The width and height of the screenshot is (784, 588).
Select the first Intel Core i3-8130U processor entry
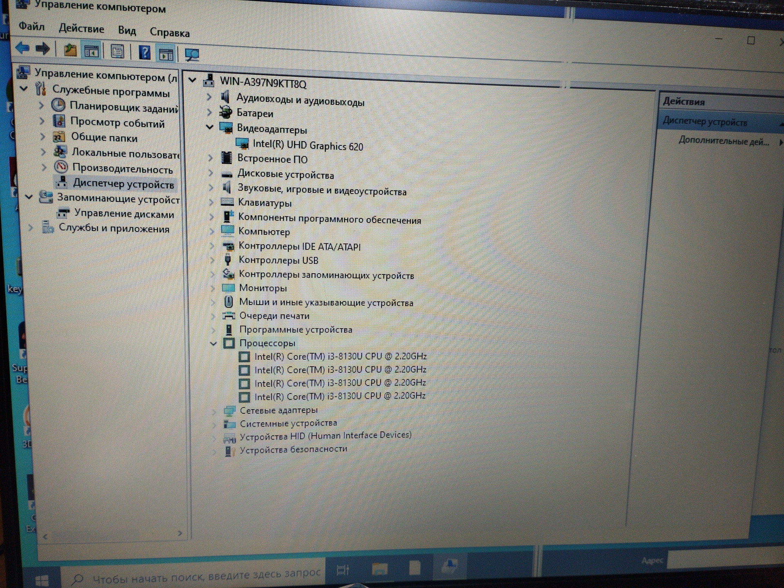coord(340,356)
